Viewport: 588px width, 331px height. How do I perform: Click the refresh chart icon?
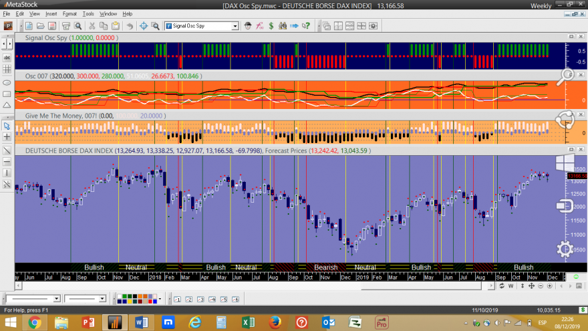point(502,286)
